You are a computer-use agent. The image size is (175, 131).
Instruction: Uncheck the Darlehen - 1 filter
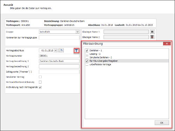(87, 50)
